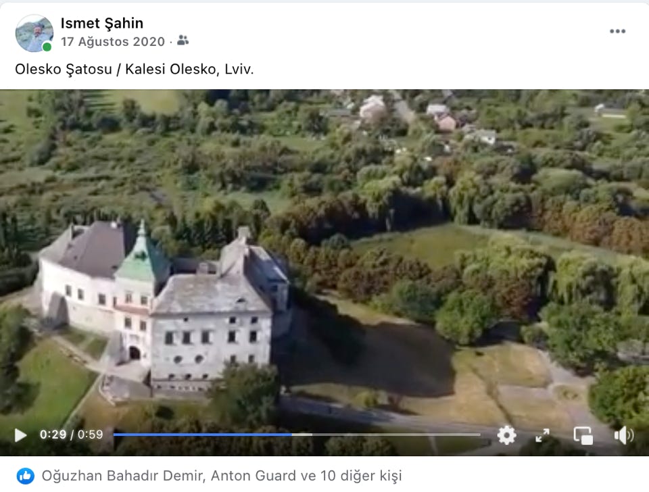Seek on the video progress bar
This screenshot has width=649, height=492.
[x=297, y=435]
